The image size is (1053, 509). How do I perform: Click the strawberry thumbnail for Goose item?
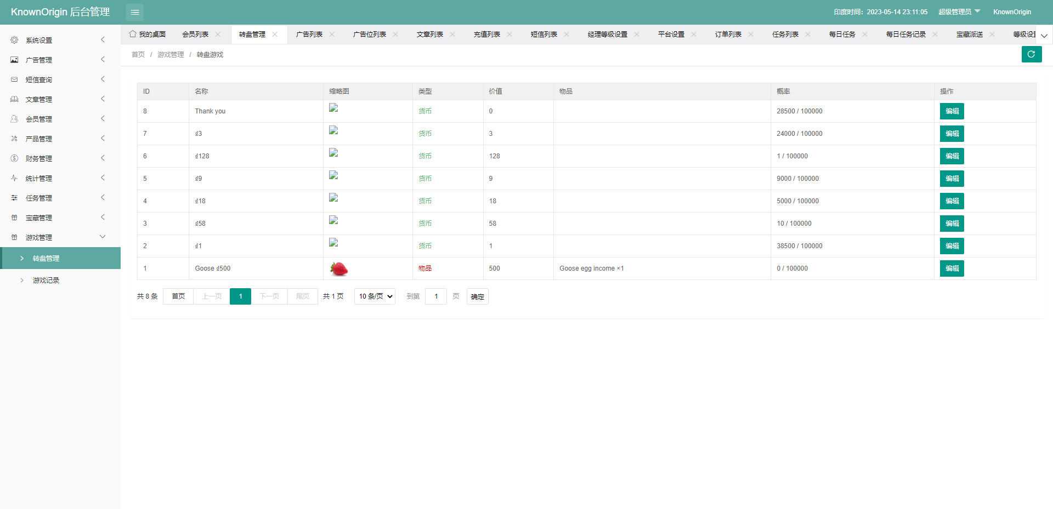click(338, 268)
